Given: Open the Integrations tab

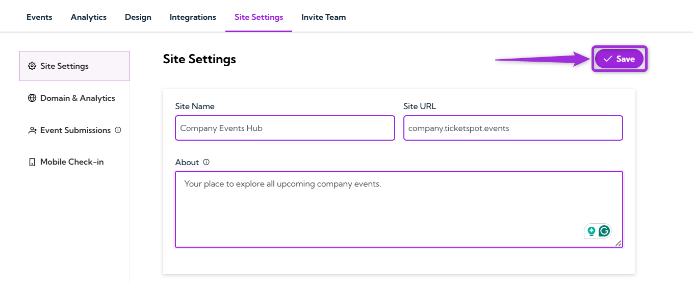Looking at the screenshot, I should click(x=193, y=17).
